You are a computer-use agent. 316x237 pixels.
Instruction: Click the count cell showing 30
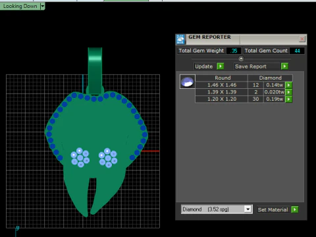click(255, 99)
